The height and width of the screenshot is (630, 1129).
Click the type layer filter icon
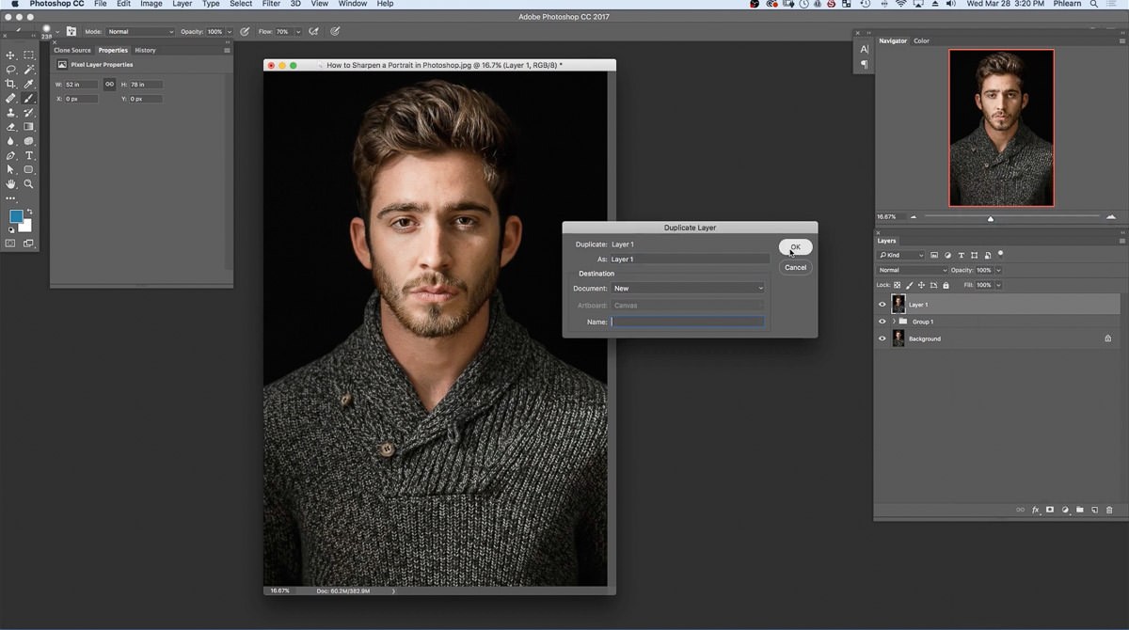pyautogui.click(x=961, y=255)
